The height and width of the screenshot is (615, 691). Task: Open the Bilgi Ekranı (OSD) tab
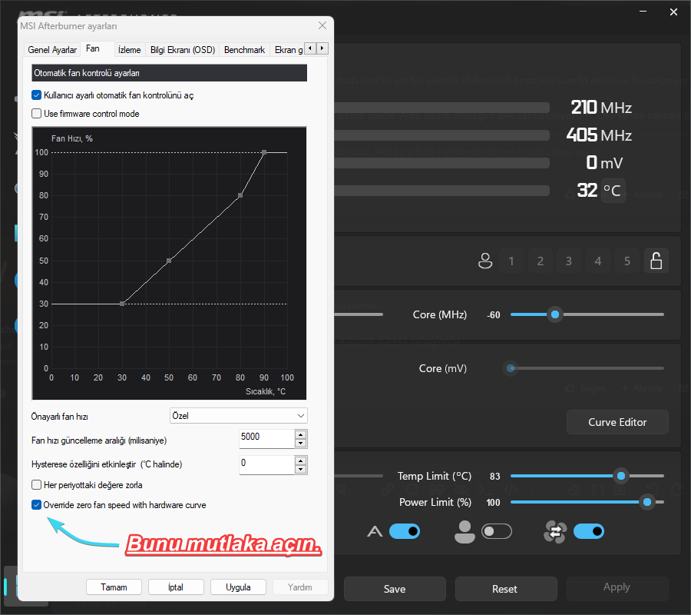click(x=183, y=50)
